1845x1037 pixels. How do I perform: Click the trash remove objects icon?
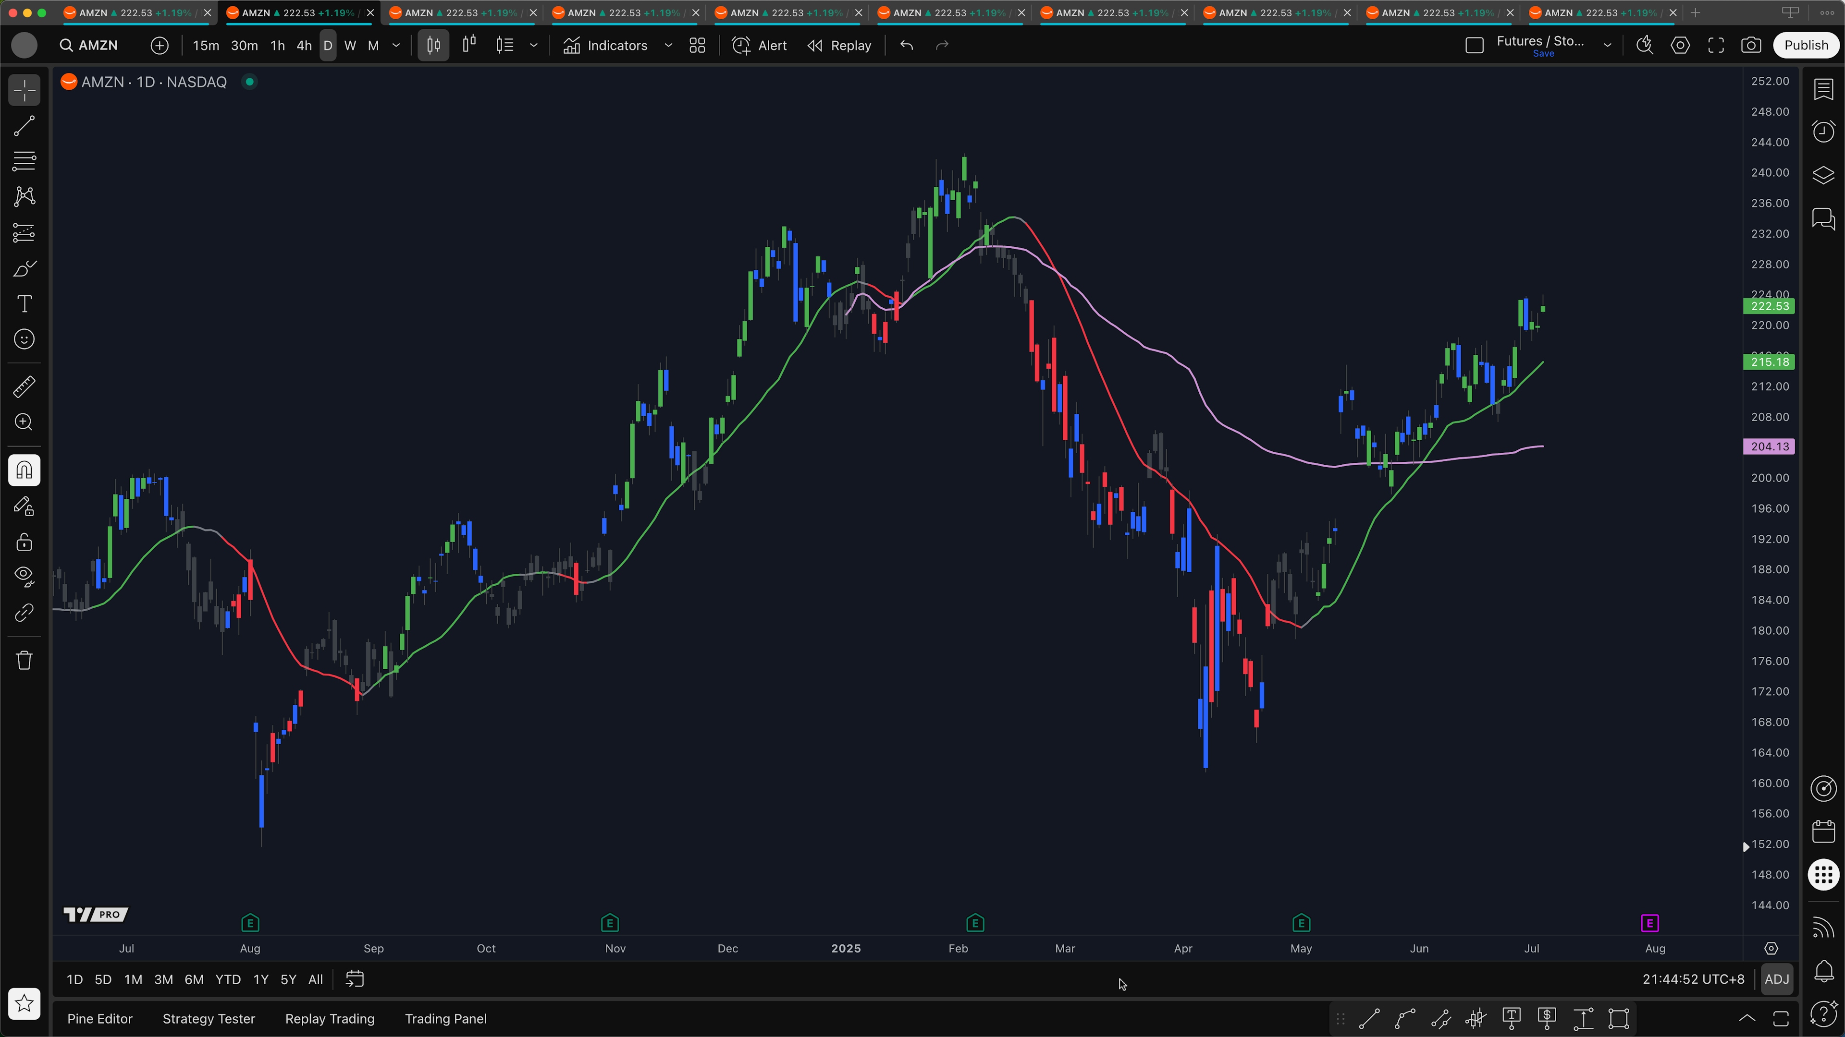point(25,660)
